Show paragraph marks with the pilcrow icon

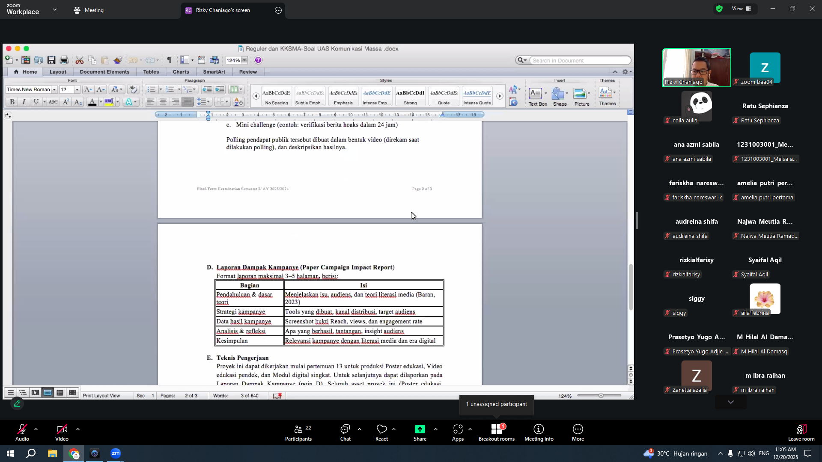(x=170, y=60)
